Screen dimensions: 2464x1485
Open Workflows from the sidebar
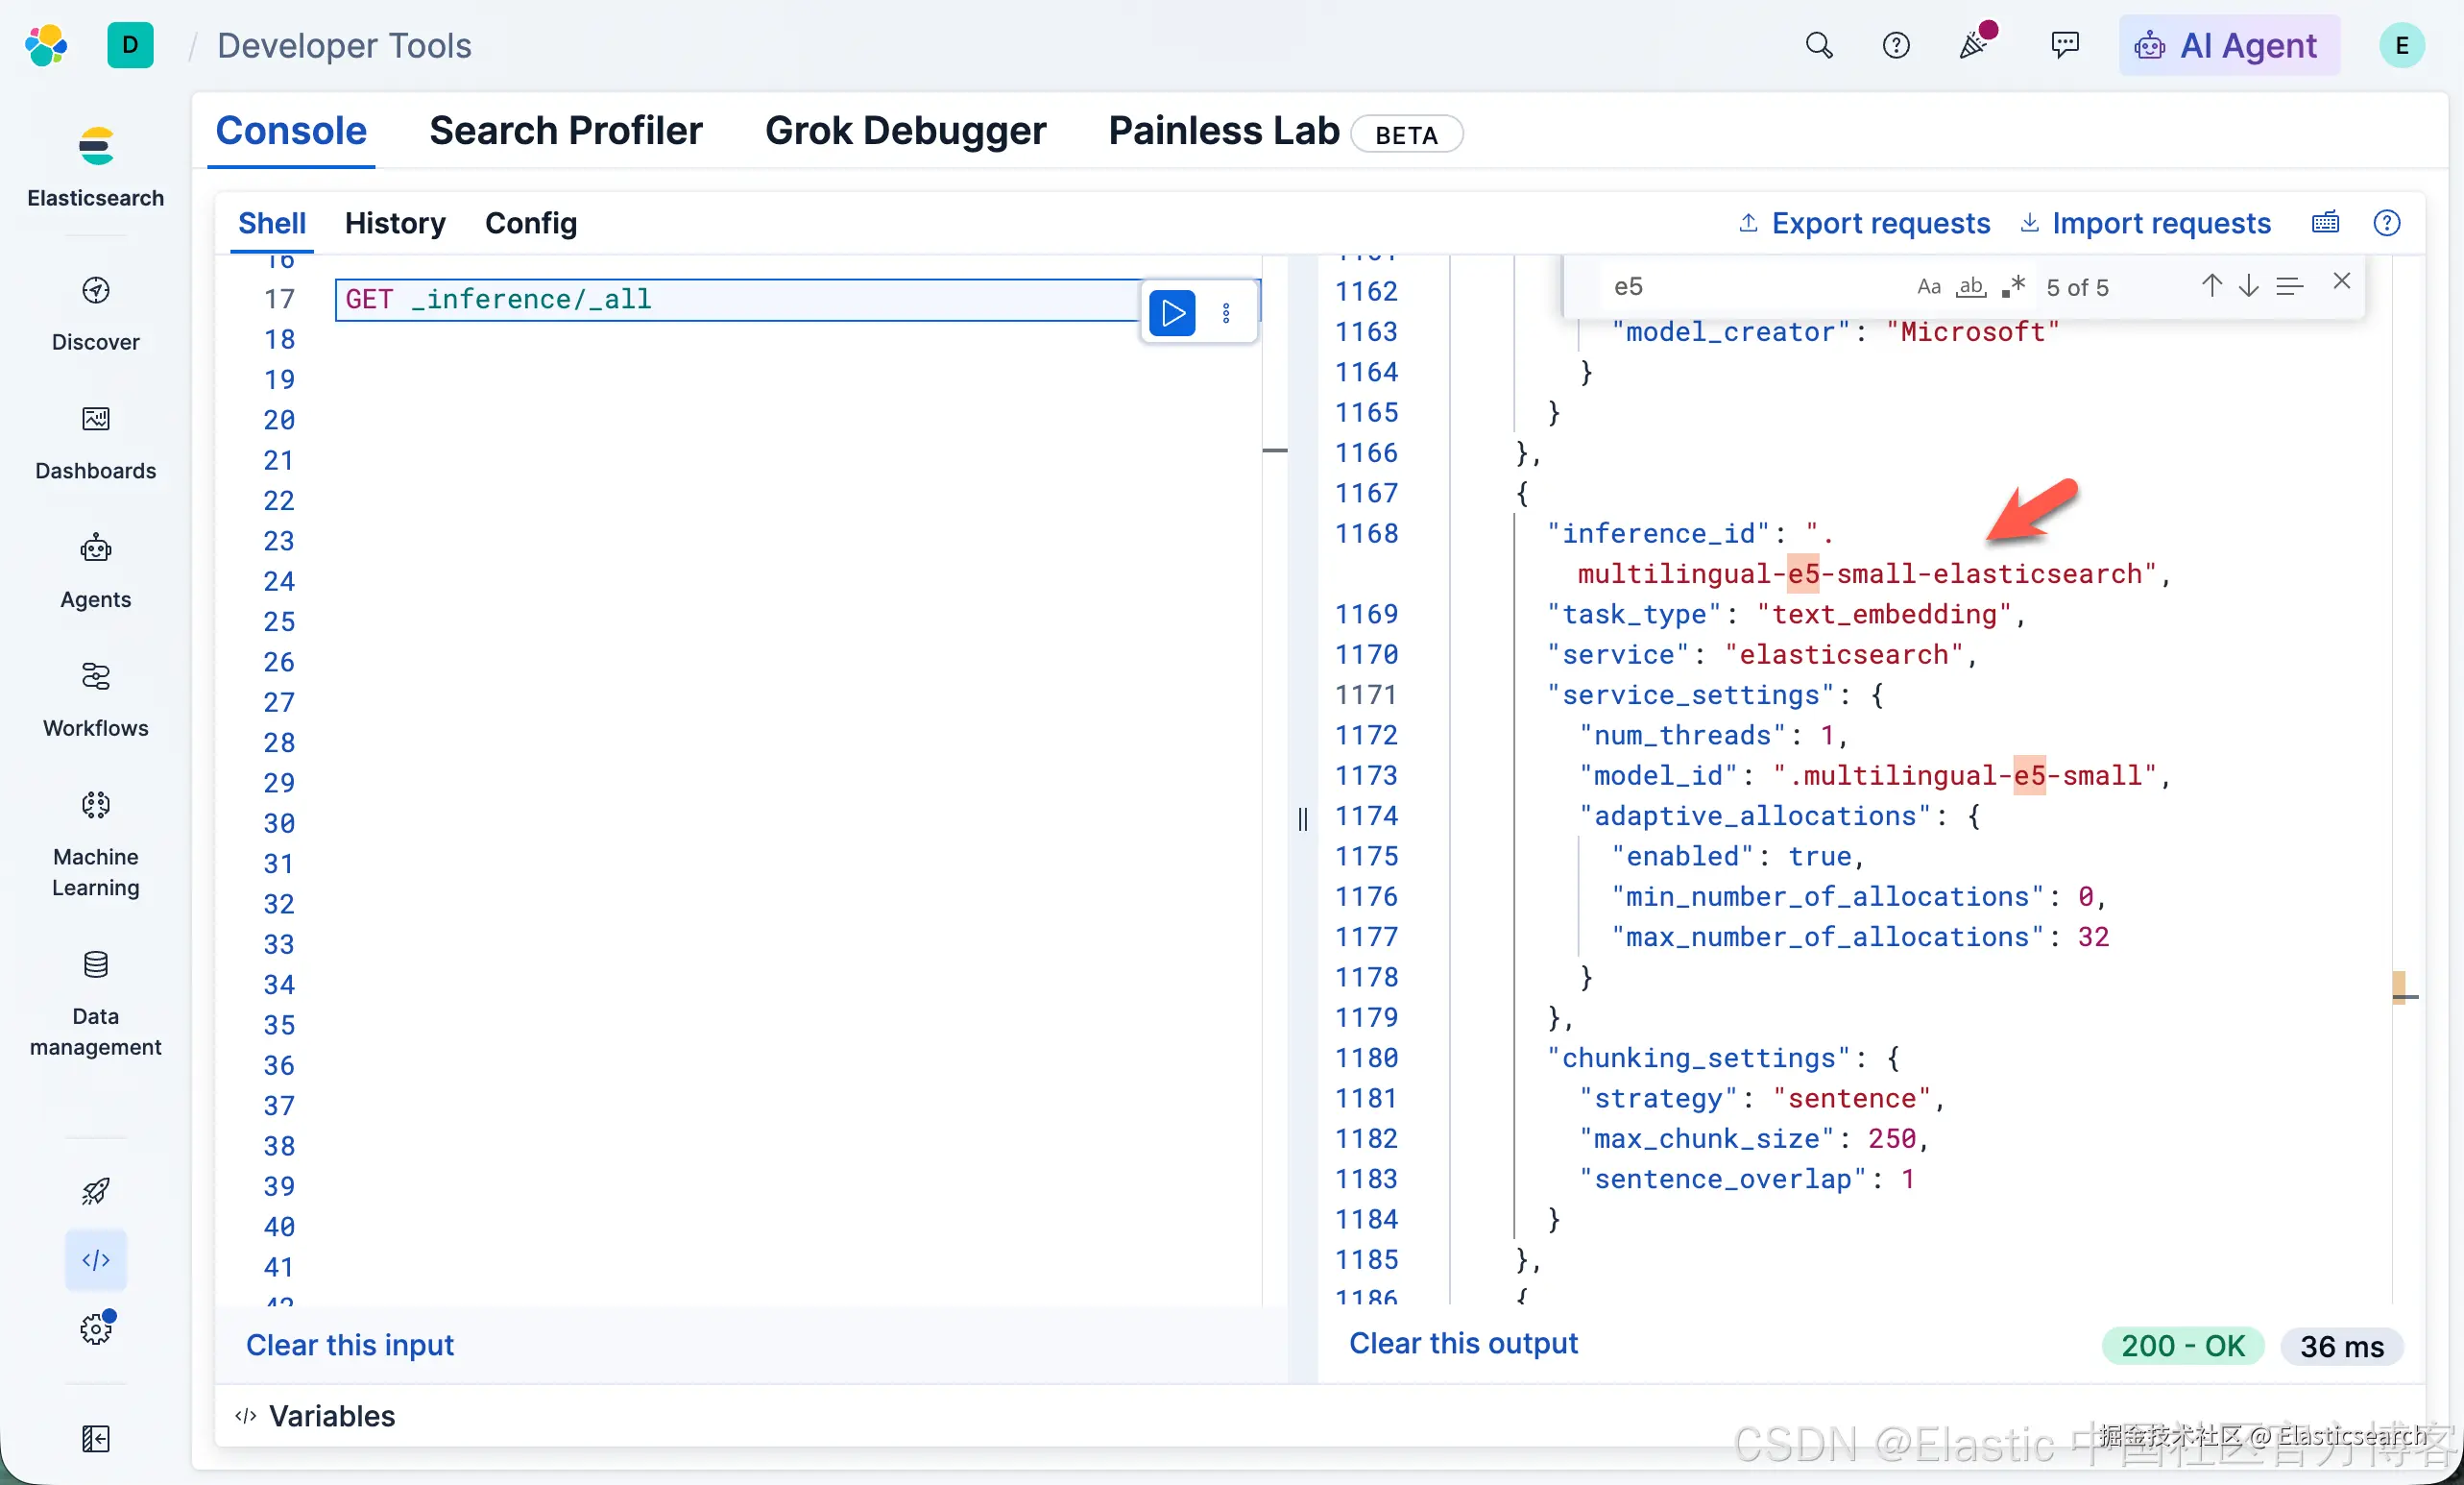[x=96, y=701]
